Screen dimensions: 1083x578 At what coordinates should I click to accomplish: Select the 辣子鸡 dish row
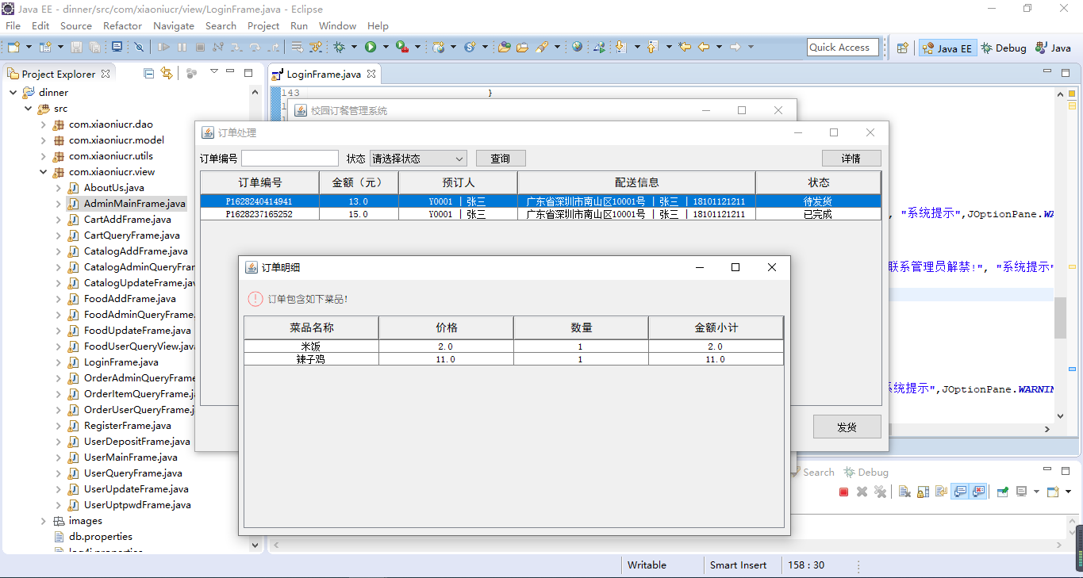513,359
